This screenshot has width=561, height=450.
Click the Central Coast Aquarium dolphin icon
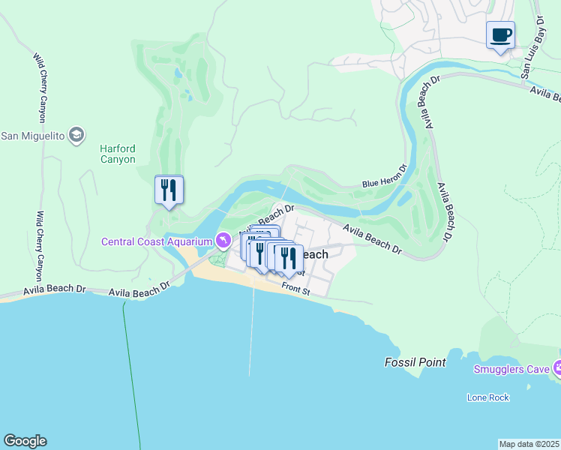pos(223,241)
